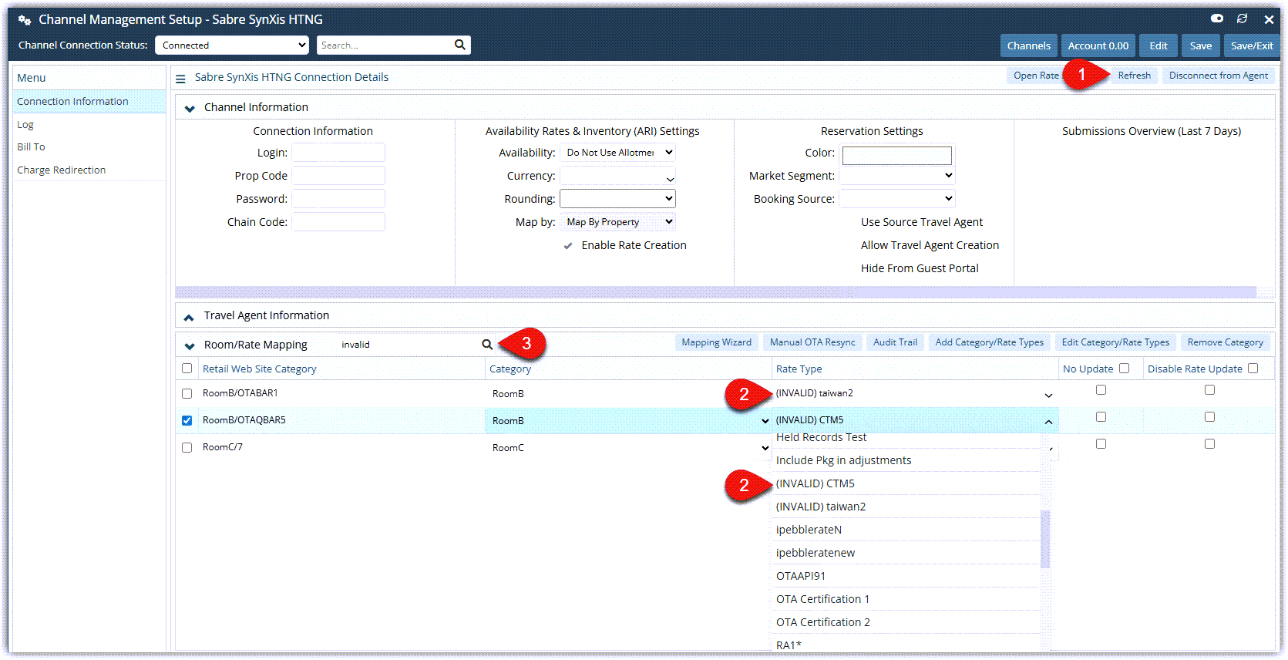The height and width of the screenshot is (660, 1288).
Task: Click Edit Category/Rate Types
Action: click(1115, 342)
